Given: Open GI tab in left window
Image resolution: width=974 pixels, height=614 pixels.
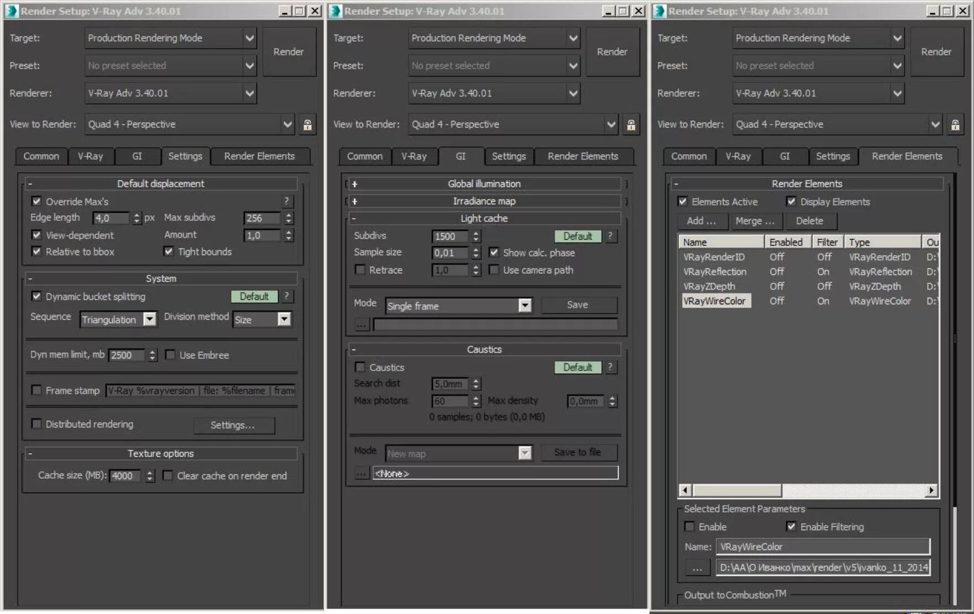Looking at the screenshot, I should point(137,156).
